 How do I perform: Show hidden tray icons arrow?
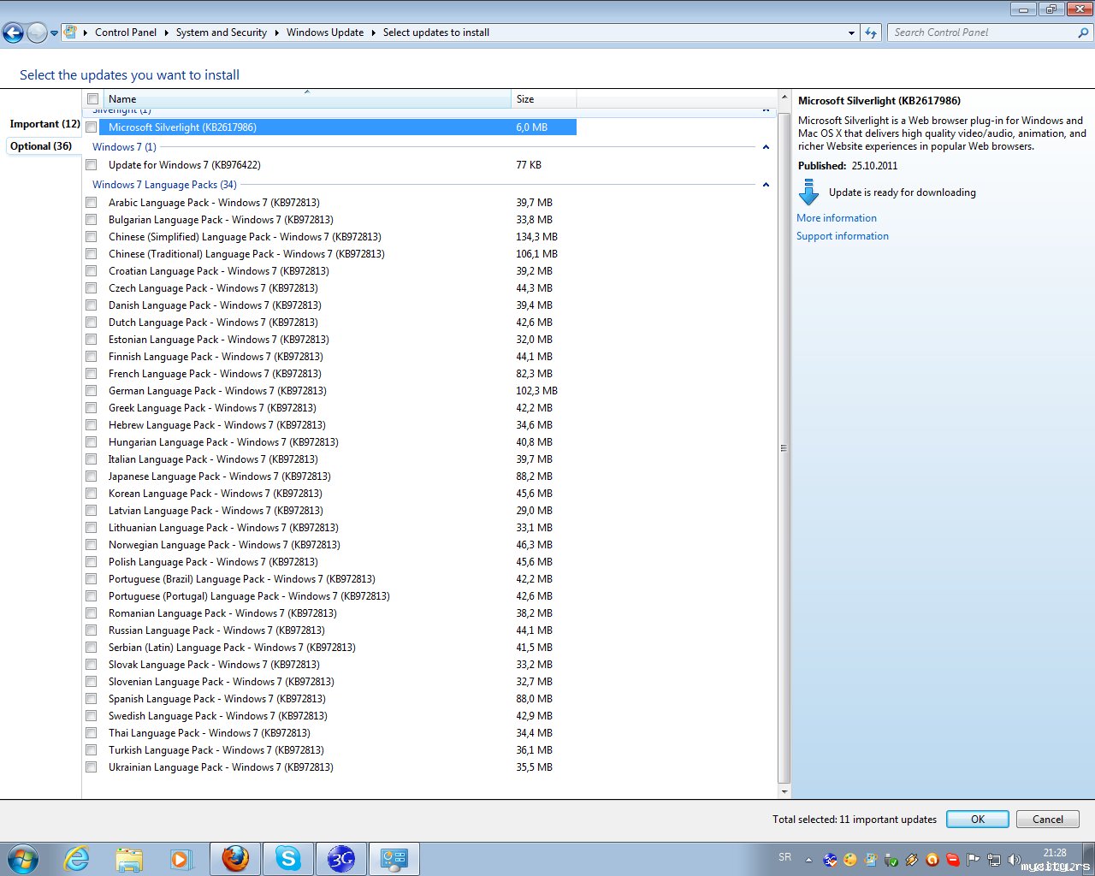click(808, 860)
